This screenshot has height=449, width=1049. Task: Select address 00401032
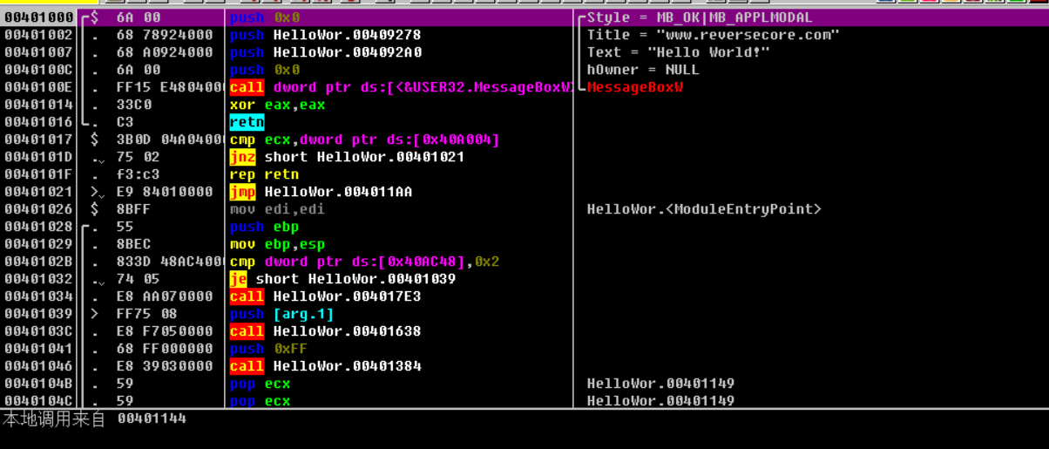pyautogui.click(x=38, y=279)
